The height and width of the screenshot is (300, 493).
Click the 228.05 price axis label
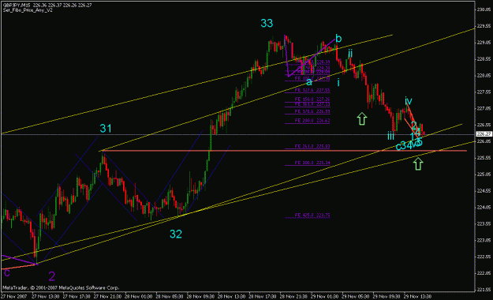point(484,76)
